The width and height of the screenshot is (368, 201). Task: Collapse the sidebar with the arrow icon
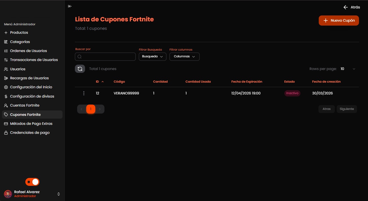pyautogui.click(x=70, y=6)
